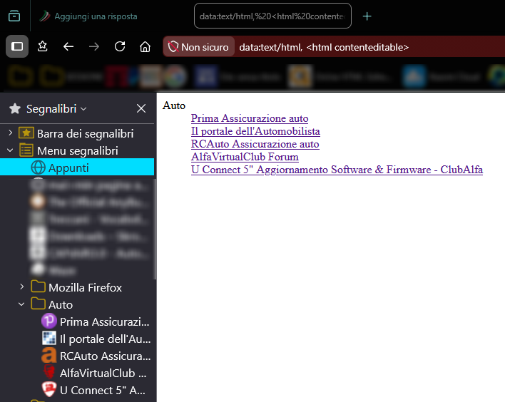Toggle the sidebar button in the toolbar
505x402 pixels.
click(17, 46)
